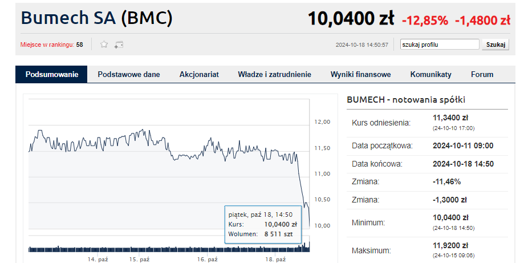This screenshot has height=263, width=516.
Task: Click the Miejsce w rankingu link
Action: tap(47, 44)
